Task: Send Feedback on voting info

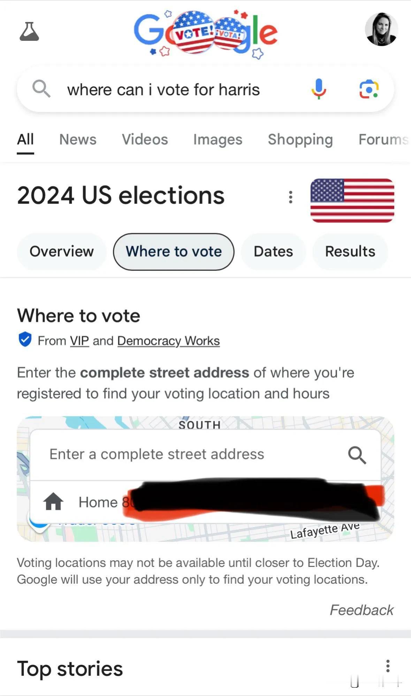Action: pyautogui.click(x=361, y=610)
